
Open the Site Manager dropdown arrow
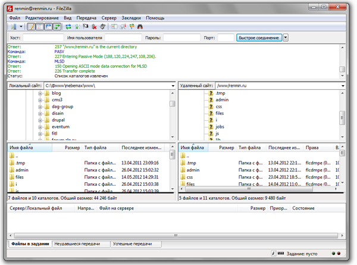click(x=21, y=27)
